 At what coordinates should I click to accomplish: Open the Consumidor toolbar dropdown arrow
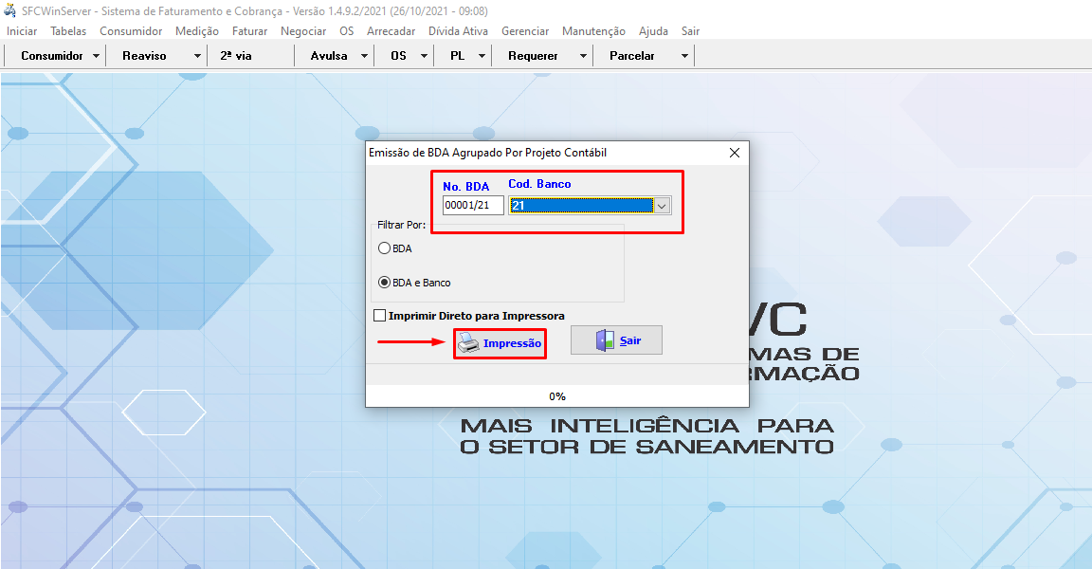pos(97,56)
